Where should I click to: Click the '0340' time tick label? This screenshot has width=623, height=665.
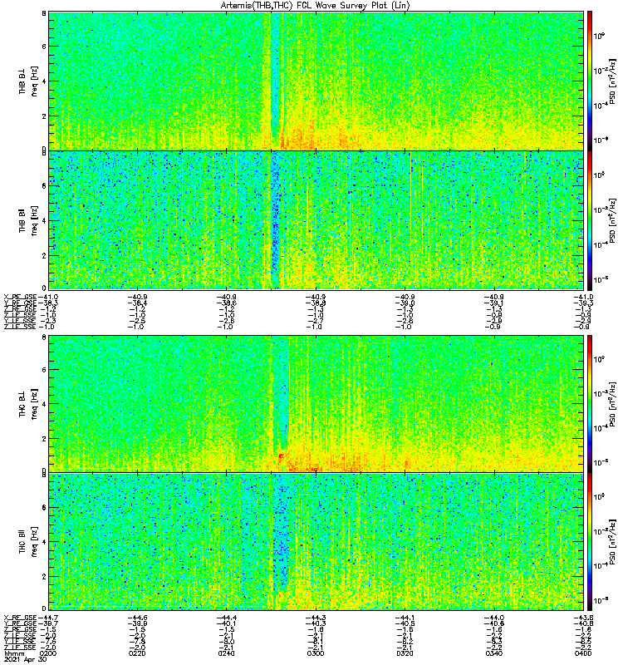coord(493,653)
